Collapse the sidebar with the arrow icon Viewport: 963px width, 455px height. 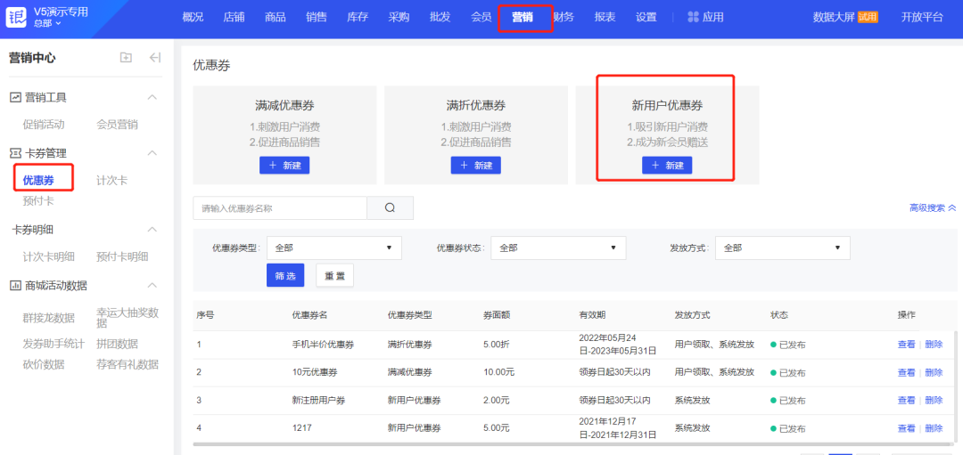click(x=155, y=58)
